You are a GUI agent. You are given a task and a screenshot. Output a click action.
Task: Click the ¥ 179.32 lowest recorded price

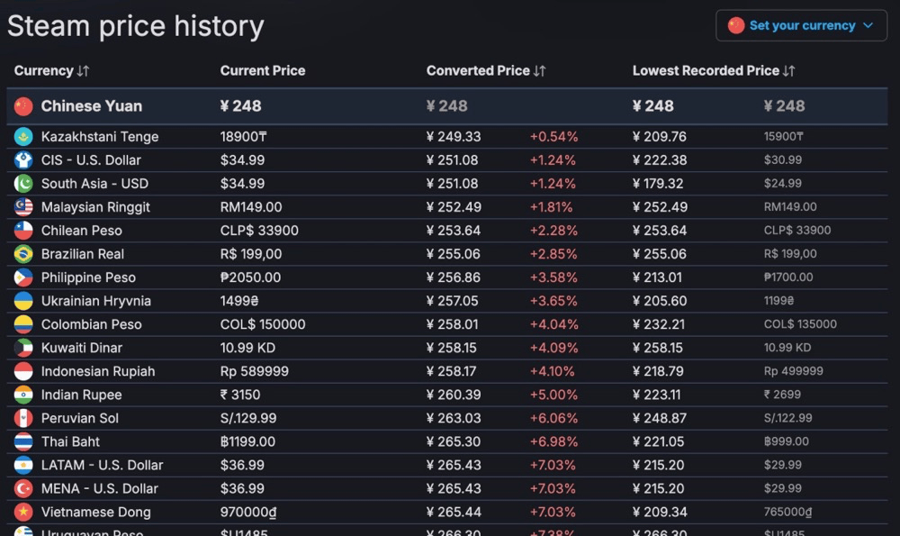[658, 184]
